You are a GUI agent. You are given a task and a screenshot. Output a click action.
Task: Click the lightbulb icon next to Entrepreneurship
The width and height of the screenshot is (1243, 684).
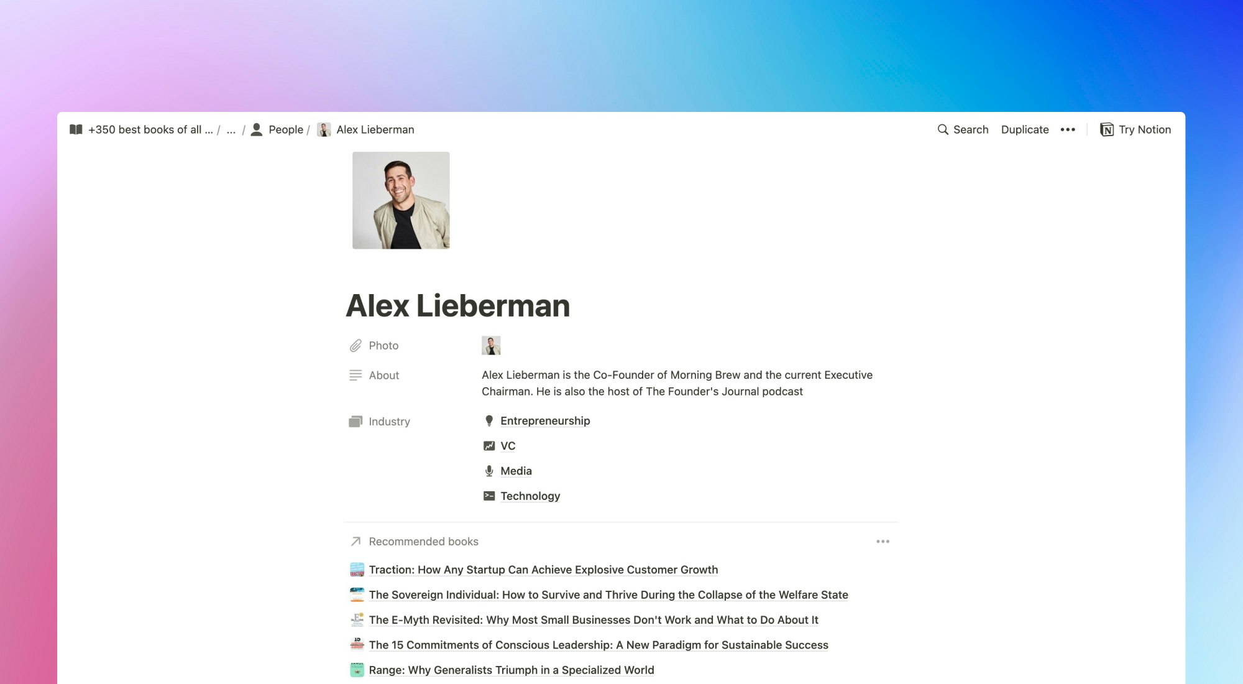[489, 421]
